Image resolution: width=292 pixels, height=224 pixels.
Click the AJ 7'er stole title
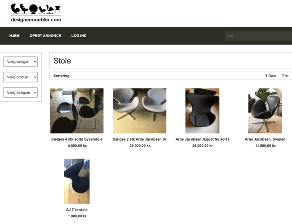tap(77, 210)
